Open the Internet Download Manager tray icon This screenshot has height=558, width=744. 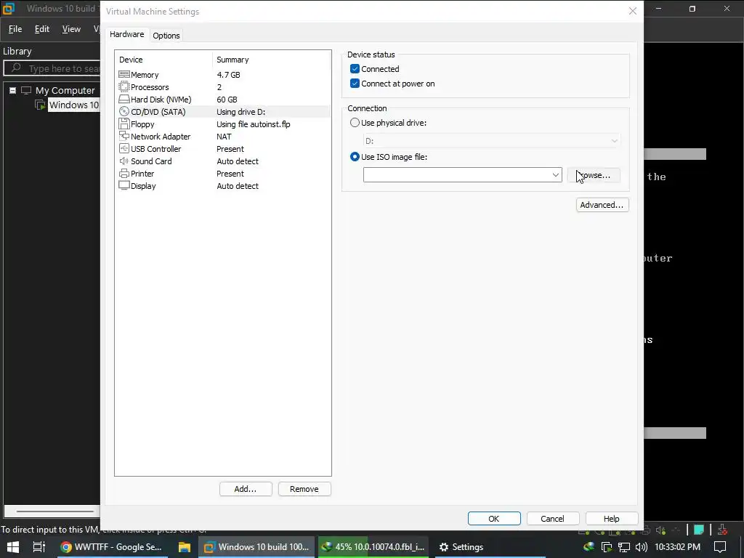click(x=589, y=546)
